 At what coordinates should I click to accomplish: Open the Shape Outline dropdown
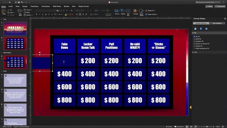tap(151, 14)
